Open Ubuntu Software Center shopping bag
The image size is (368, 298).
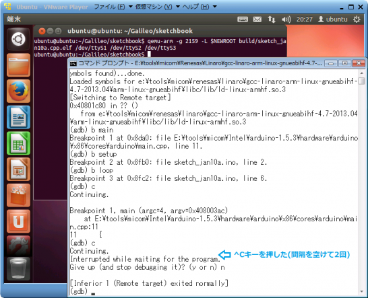pos(18,195)
